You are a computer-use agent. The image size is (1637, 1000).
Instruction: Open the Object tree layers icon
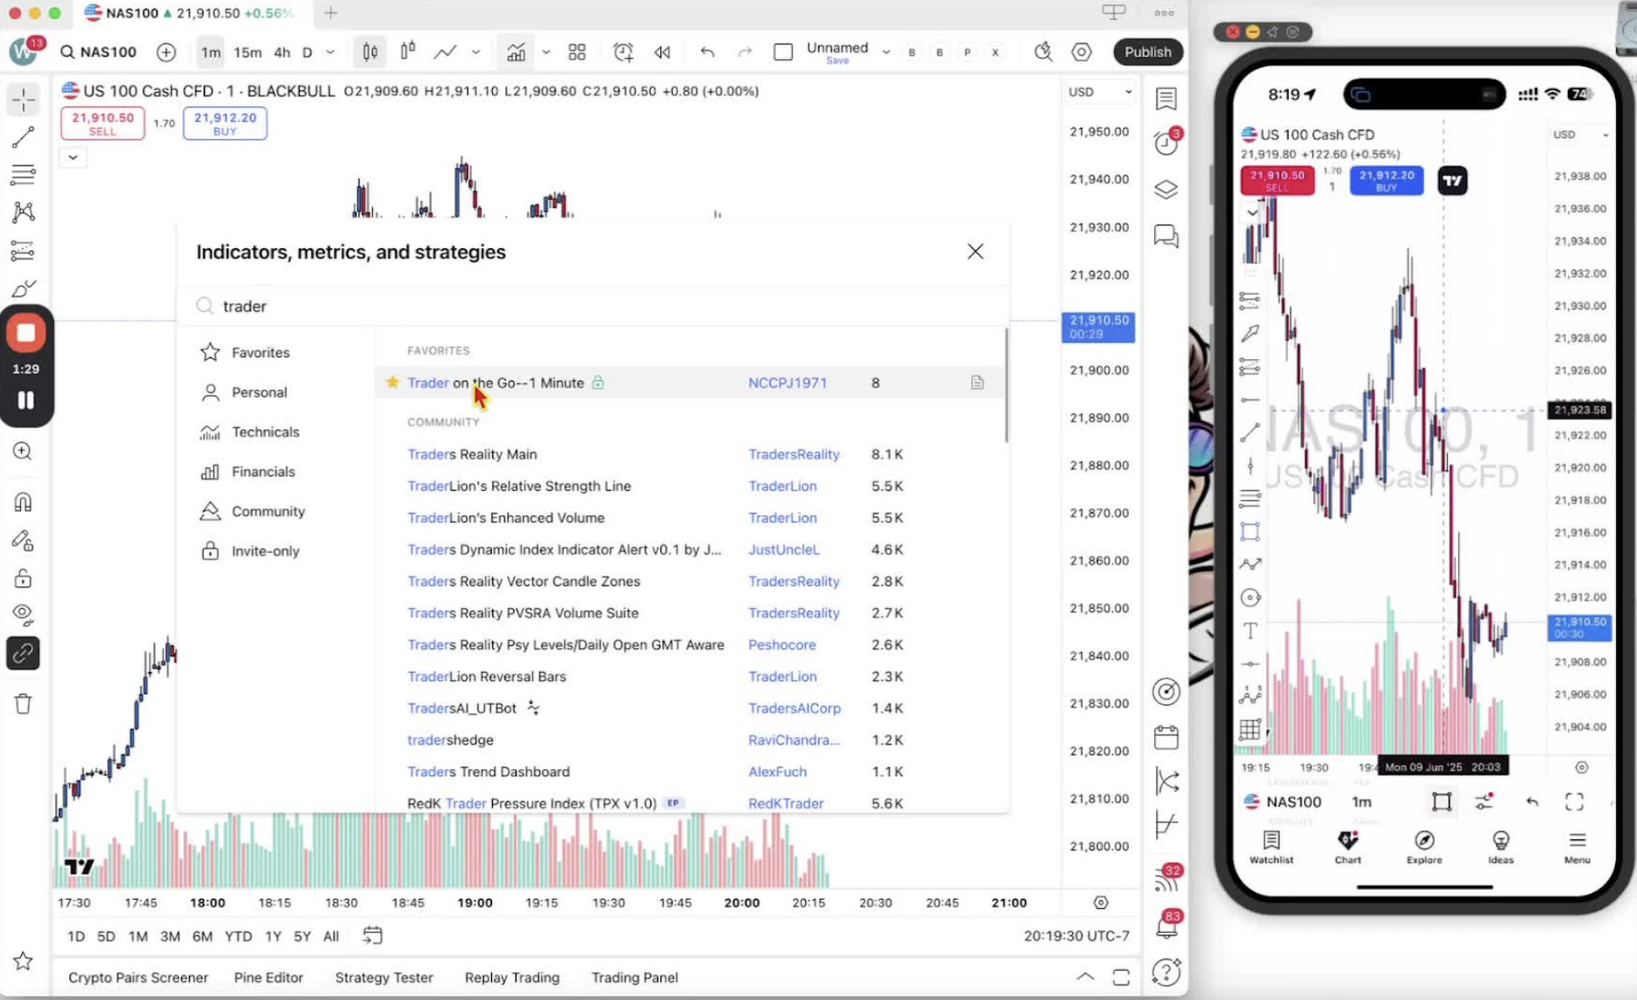pos(1166,189)
